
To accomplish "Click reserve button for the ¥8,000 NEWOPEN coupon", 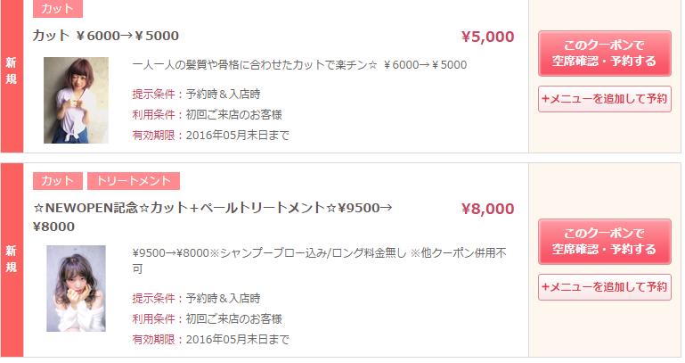I will 604,241.
